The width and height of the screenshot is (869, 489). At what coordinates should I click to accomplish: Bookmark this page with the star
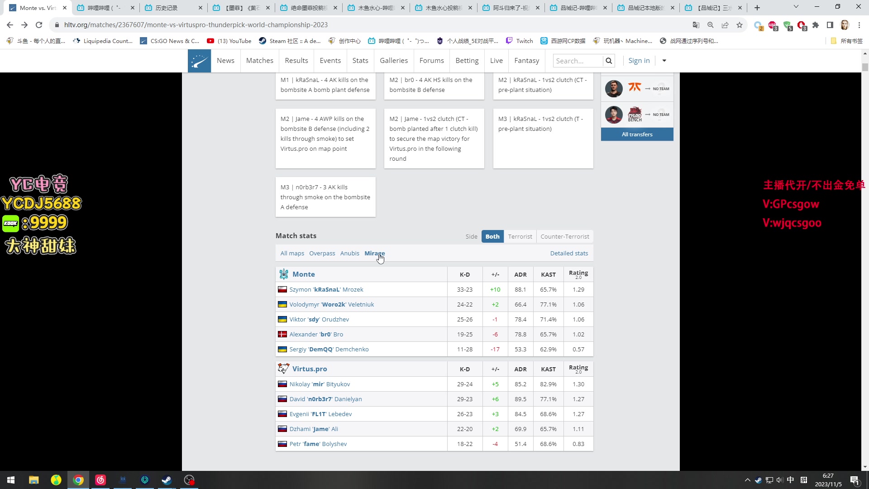pos(740,25)
